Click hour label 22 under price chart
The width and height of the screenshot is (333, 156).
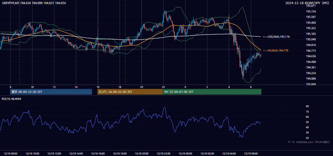point(163,87)
